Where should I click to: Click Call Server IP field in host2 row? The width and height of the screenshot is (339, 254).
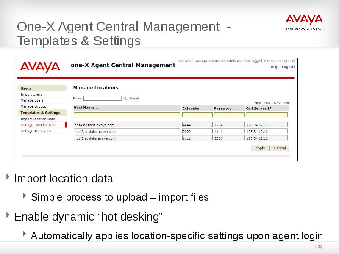coord(267,131)
